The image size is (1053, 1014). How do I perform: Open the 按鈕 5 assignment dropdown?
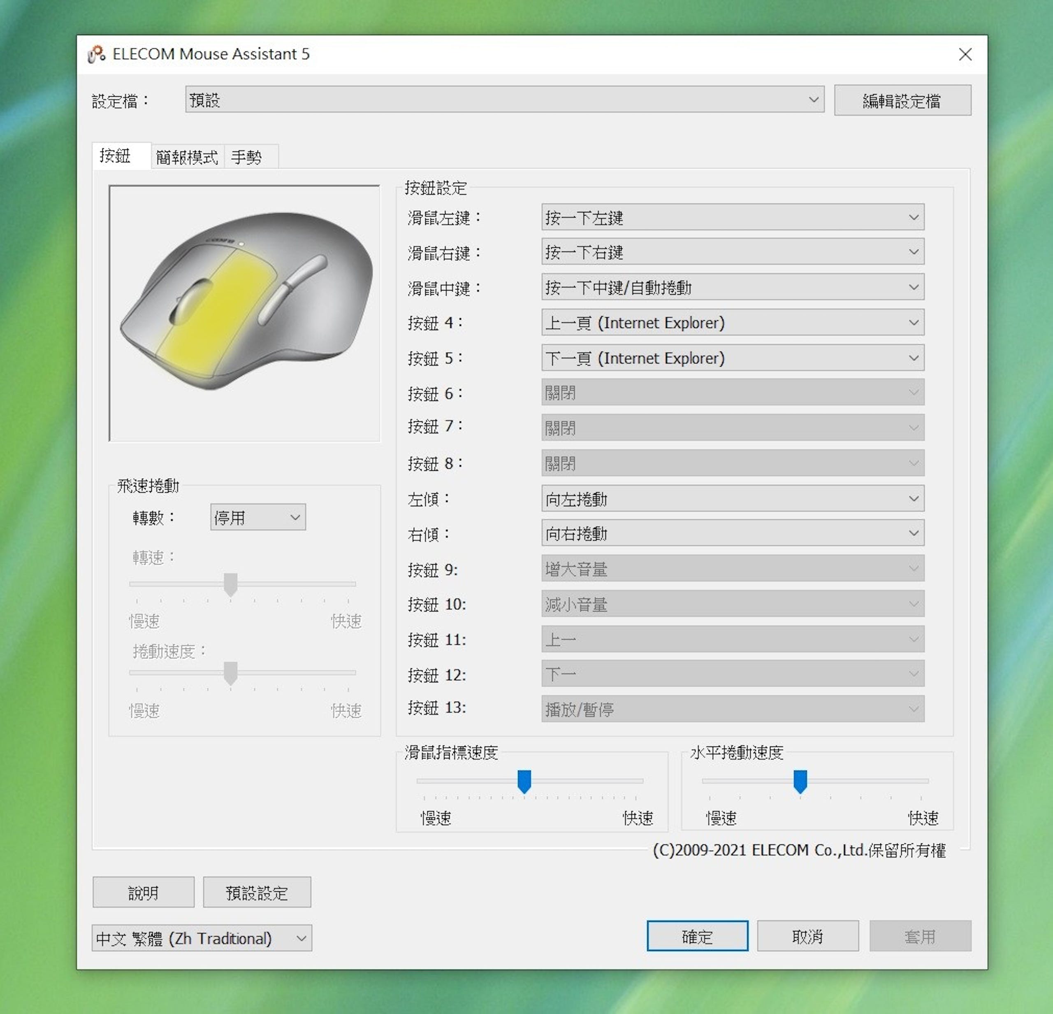tap(732, 358)
